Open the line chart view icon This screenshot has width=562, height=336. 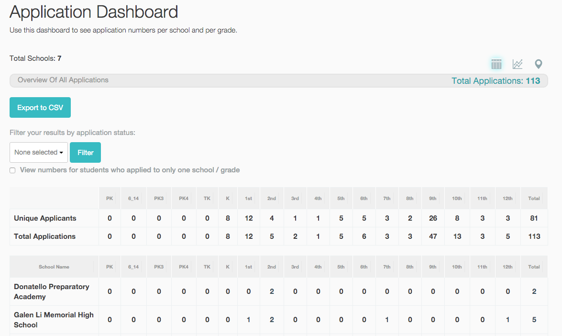click(x=517, y=64)
